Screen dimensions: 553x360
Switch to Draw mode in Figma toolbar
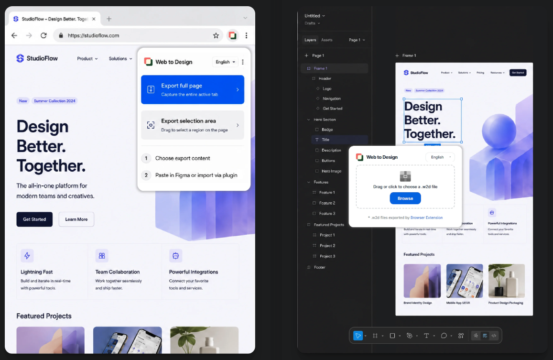476,336
